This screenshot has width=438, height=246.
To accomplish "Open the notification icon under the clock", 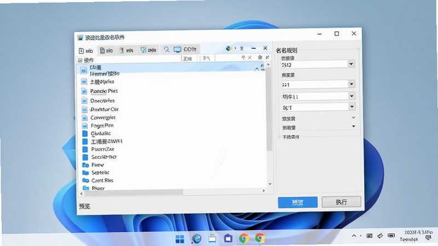I will (428, 238).
